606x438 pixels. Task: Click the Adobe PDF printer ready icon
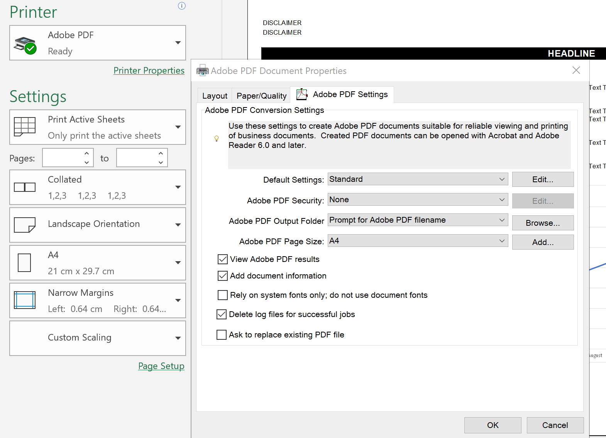[x=25, y=46]
